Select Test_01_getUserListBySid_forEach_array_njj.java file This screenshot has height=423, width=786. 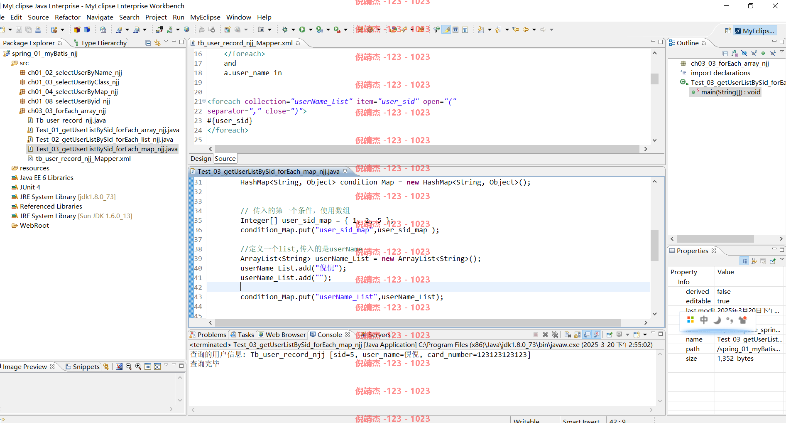pos(103,130)
